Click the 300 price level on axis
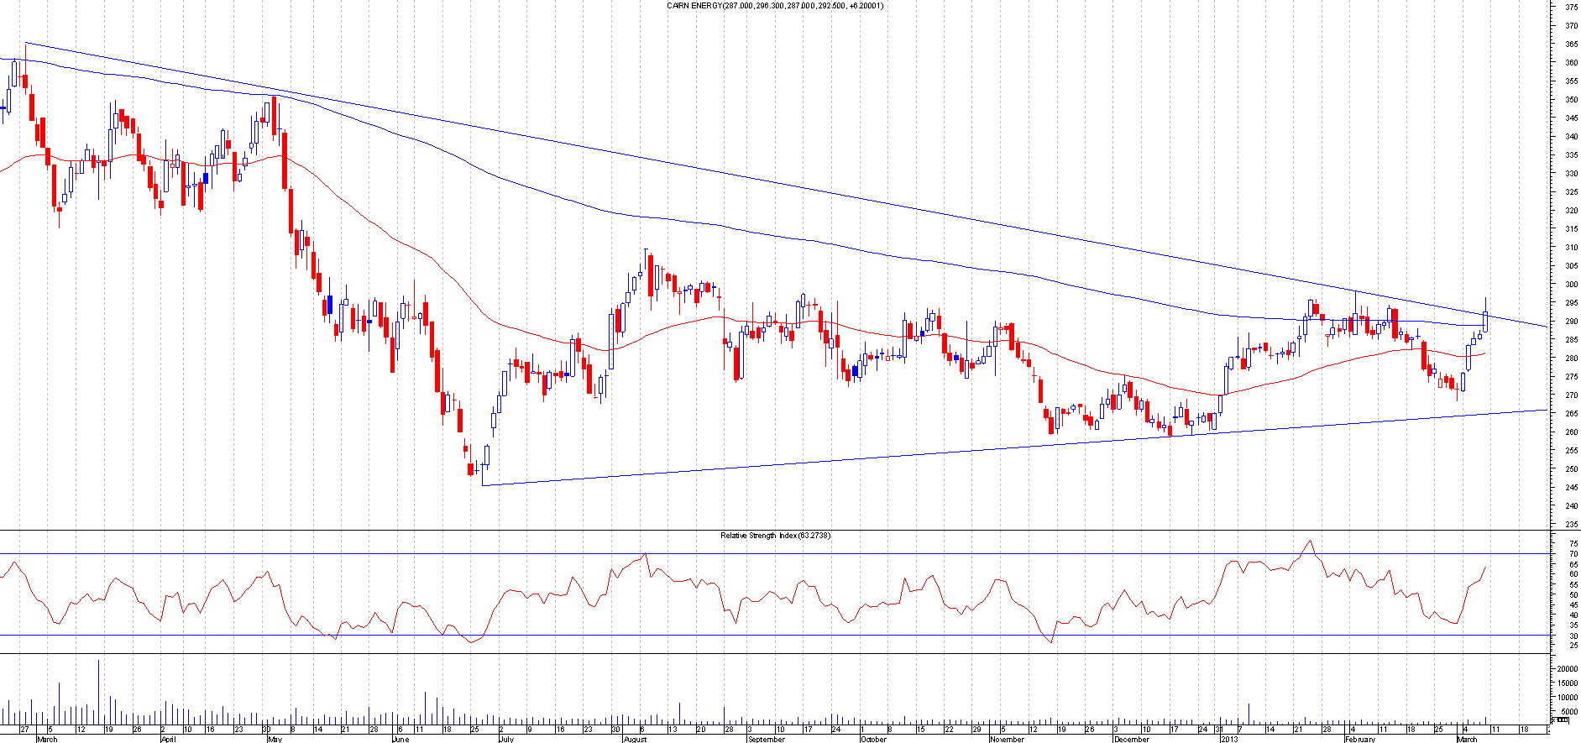Viewport: 1581px width, 743px height. 1570,285
